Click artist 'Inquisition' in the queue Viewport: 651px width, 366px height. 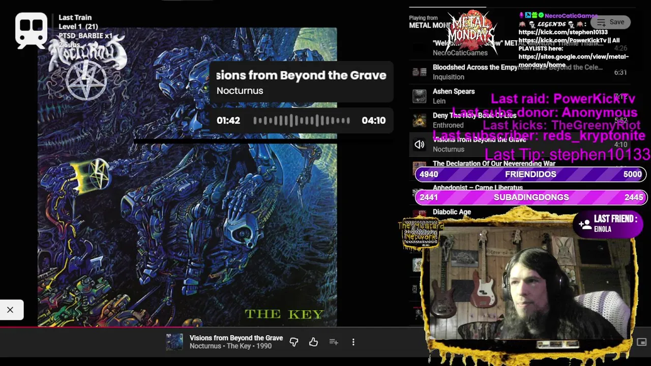pyautogui.click(x=448, y=77)
